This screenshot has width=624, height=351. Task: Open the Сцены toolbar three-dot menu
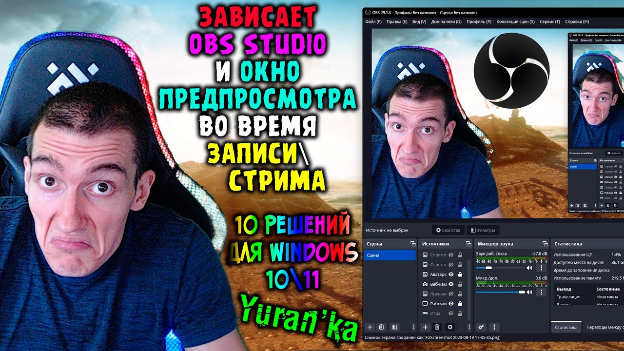413,327
